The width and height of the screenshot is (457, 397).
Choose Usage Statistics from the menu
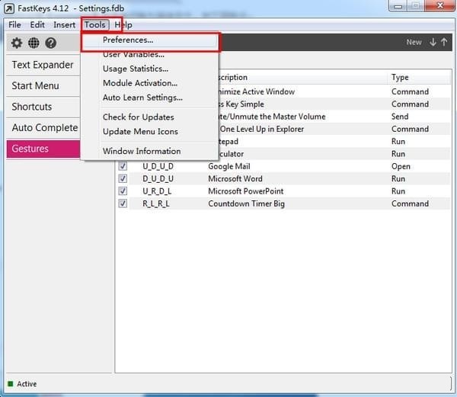point(136,69)
